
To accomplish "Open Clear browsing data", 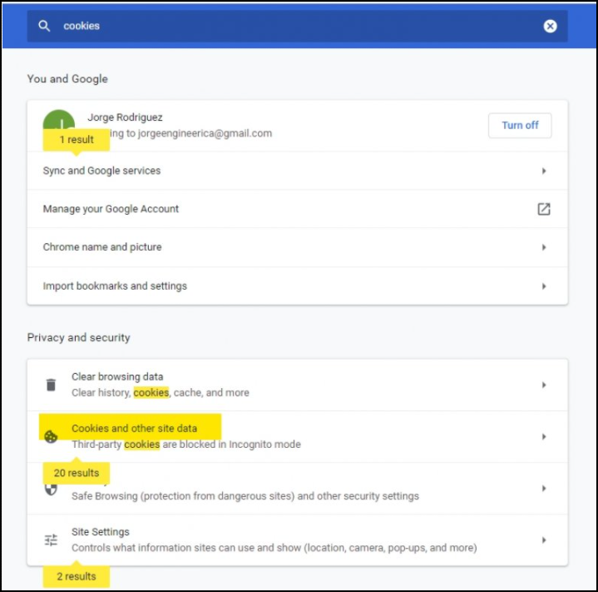I will [297, 385].
